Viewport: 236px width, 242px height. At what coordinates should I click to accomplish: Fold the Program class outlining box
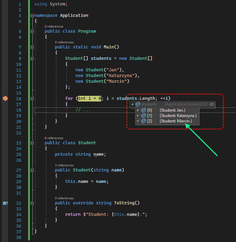coord(32,31)
